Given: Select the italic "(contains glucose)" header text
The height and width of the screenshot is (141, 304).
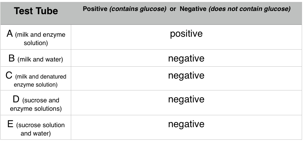Looking at the screenshot, I should (x=138, y=9).
